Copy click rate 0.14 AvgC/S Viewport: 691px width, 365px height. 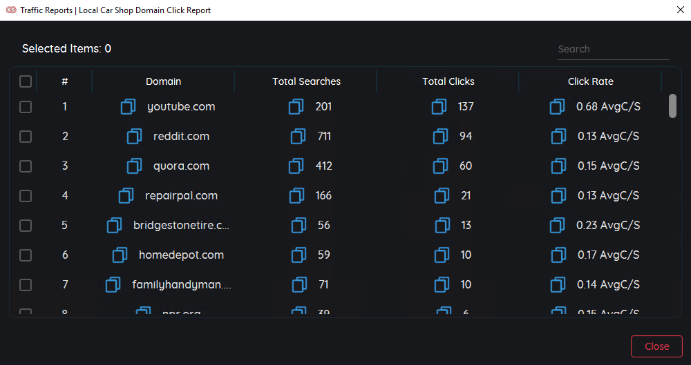558,284
